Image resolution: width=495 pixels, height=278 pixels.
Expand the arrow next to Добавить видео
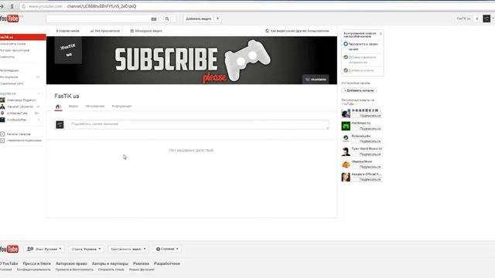point(217,19)
